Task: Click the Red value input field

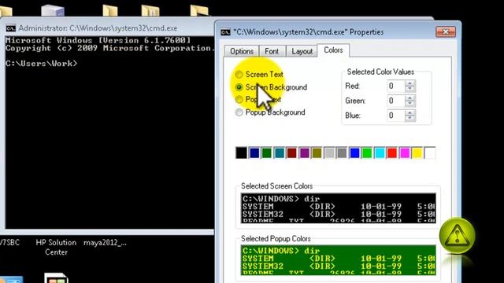Action: (396, 86)
